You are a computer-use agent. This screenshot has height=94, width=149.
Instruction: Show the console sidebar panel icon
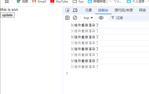coord(67,18)
